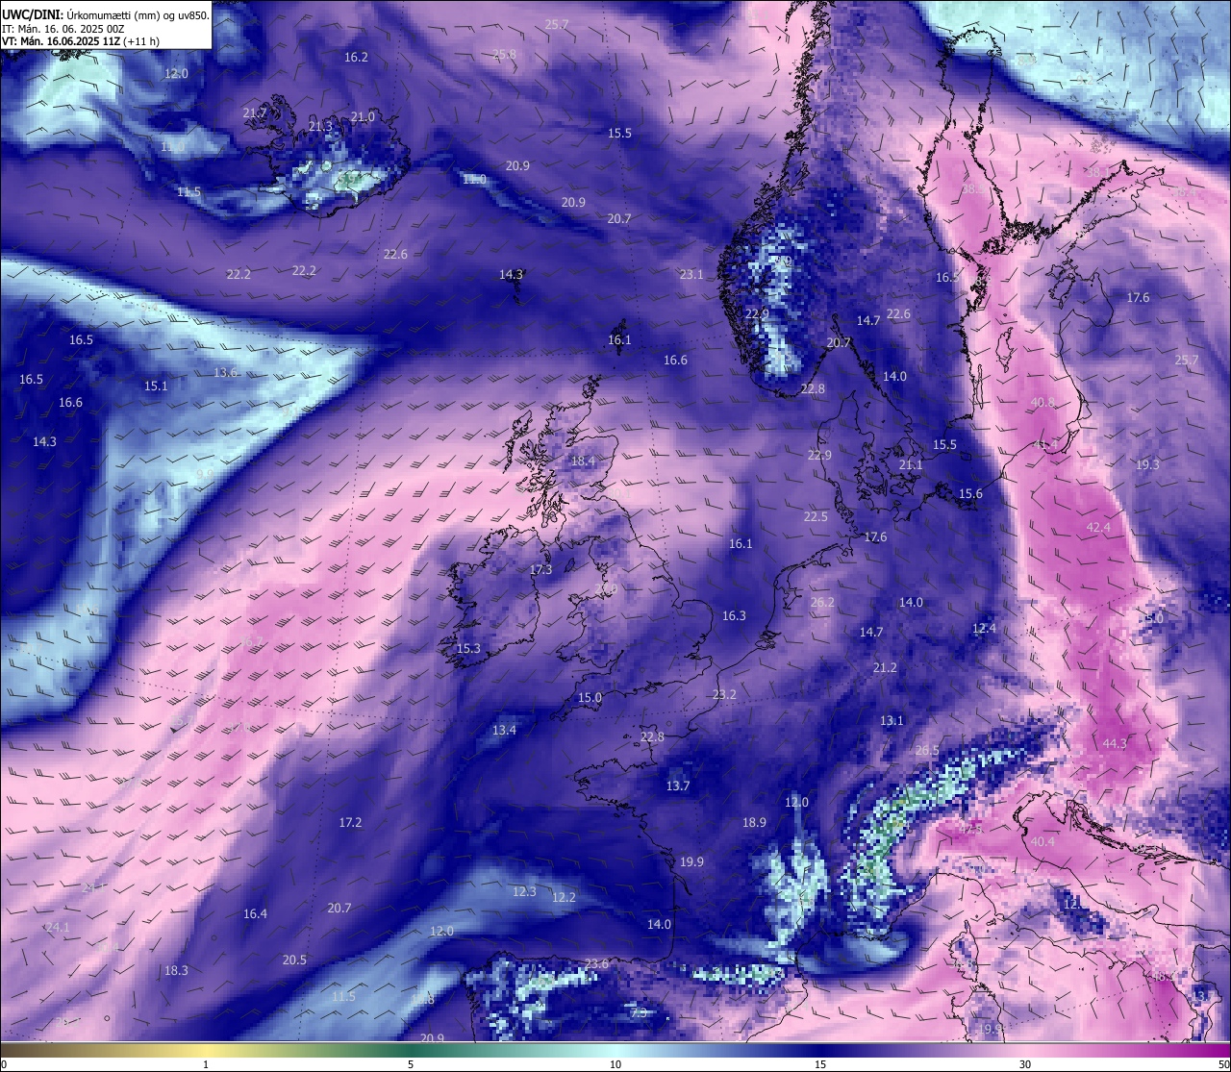
Task: Click the 30 tick on the color scale
Action: click(x=1025, y=1064)
